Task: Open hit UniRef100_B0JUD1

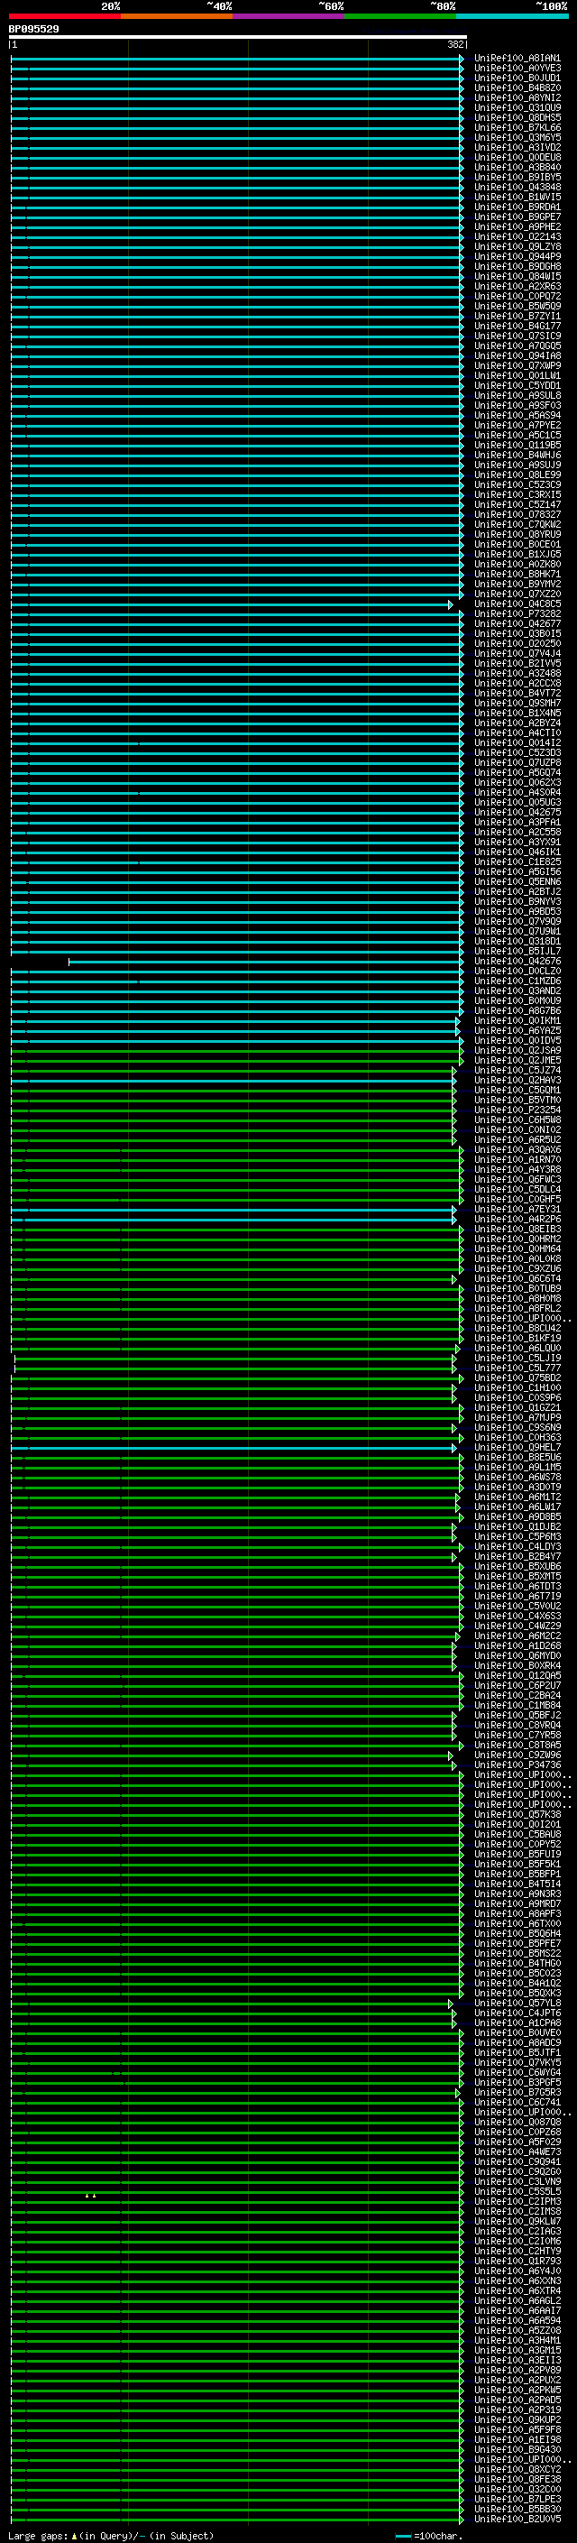Action: tap(517, 78)
